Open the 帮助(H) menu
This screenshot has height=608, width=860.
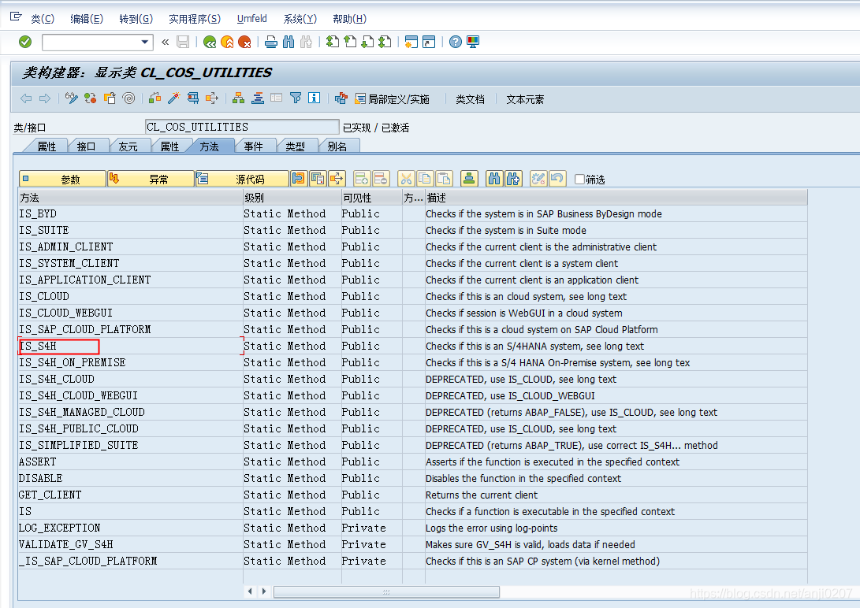349,19
